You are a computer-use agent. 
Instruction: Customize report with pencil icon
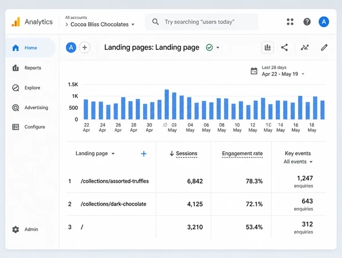[x=324, y=47]
